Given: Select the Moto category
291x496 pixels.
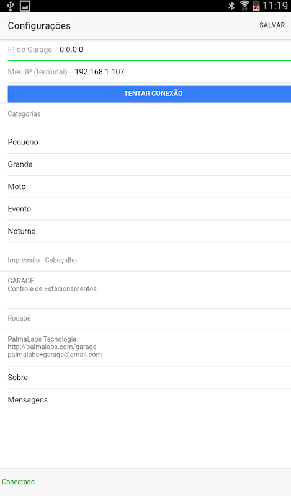Looking at the screenshot, I should point(150,187).
